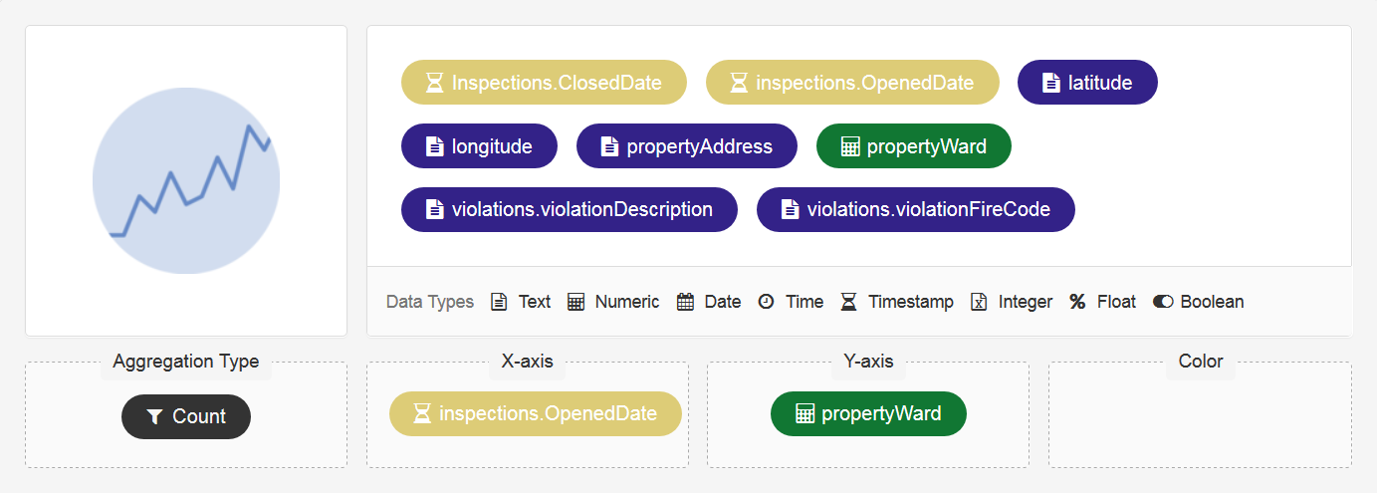Open the Count aggregation type selector
This screenshot has height=493, width=1377.
(186, 416)
